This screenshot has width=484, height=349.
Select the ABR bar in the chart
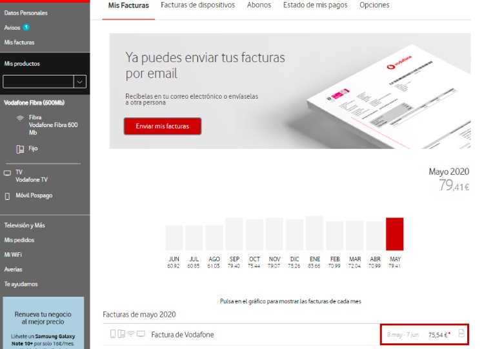click(375, 235)
